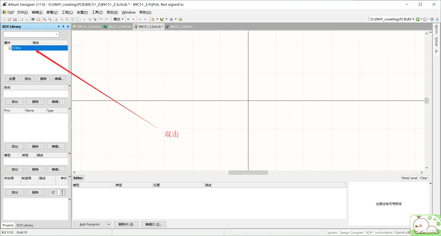441x236 pixels.
Task: Click the Zoom In magnifier icon
Action: 45,19
